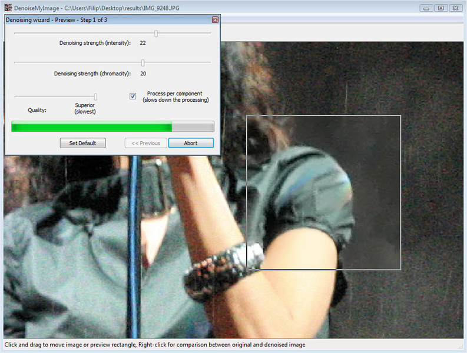This screenshot has height=353, width=467.
Task: Click left end of the Quality slider track
Action: 16,96
